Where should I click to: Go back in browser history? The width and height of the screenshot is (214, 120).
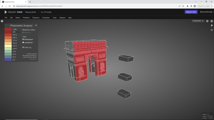point(2,6)
